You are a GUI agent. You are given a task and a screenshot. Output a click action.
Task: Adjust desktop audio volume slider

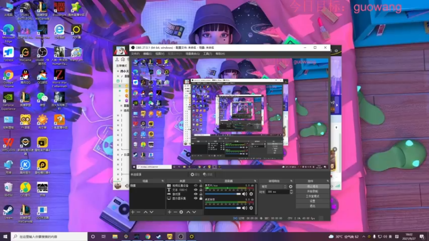pos(223,208)
